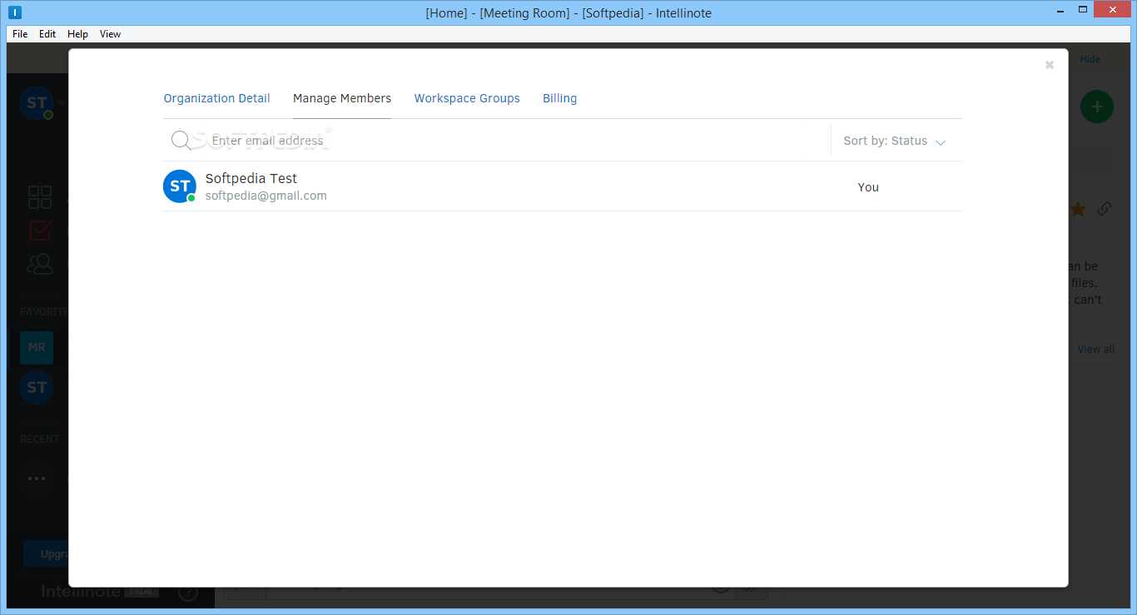Open the Edit menu
1137x615 pixels.
point(47,34)
